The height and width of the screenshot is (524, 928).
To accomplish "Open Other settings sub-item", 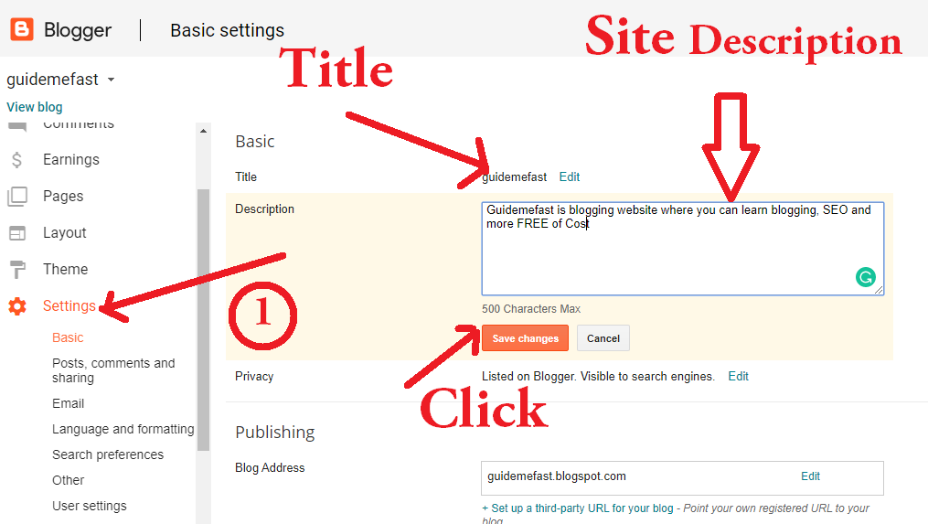I will (68, 480).
